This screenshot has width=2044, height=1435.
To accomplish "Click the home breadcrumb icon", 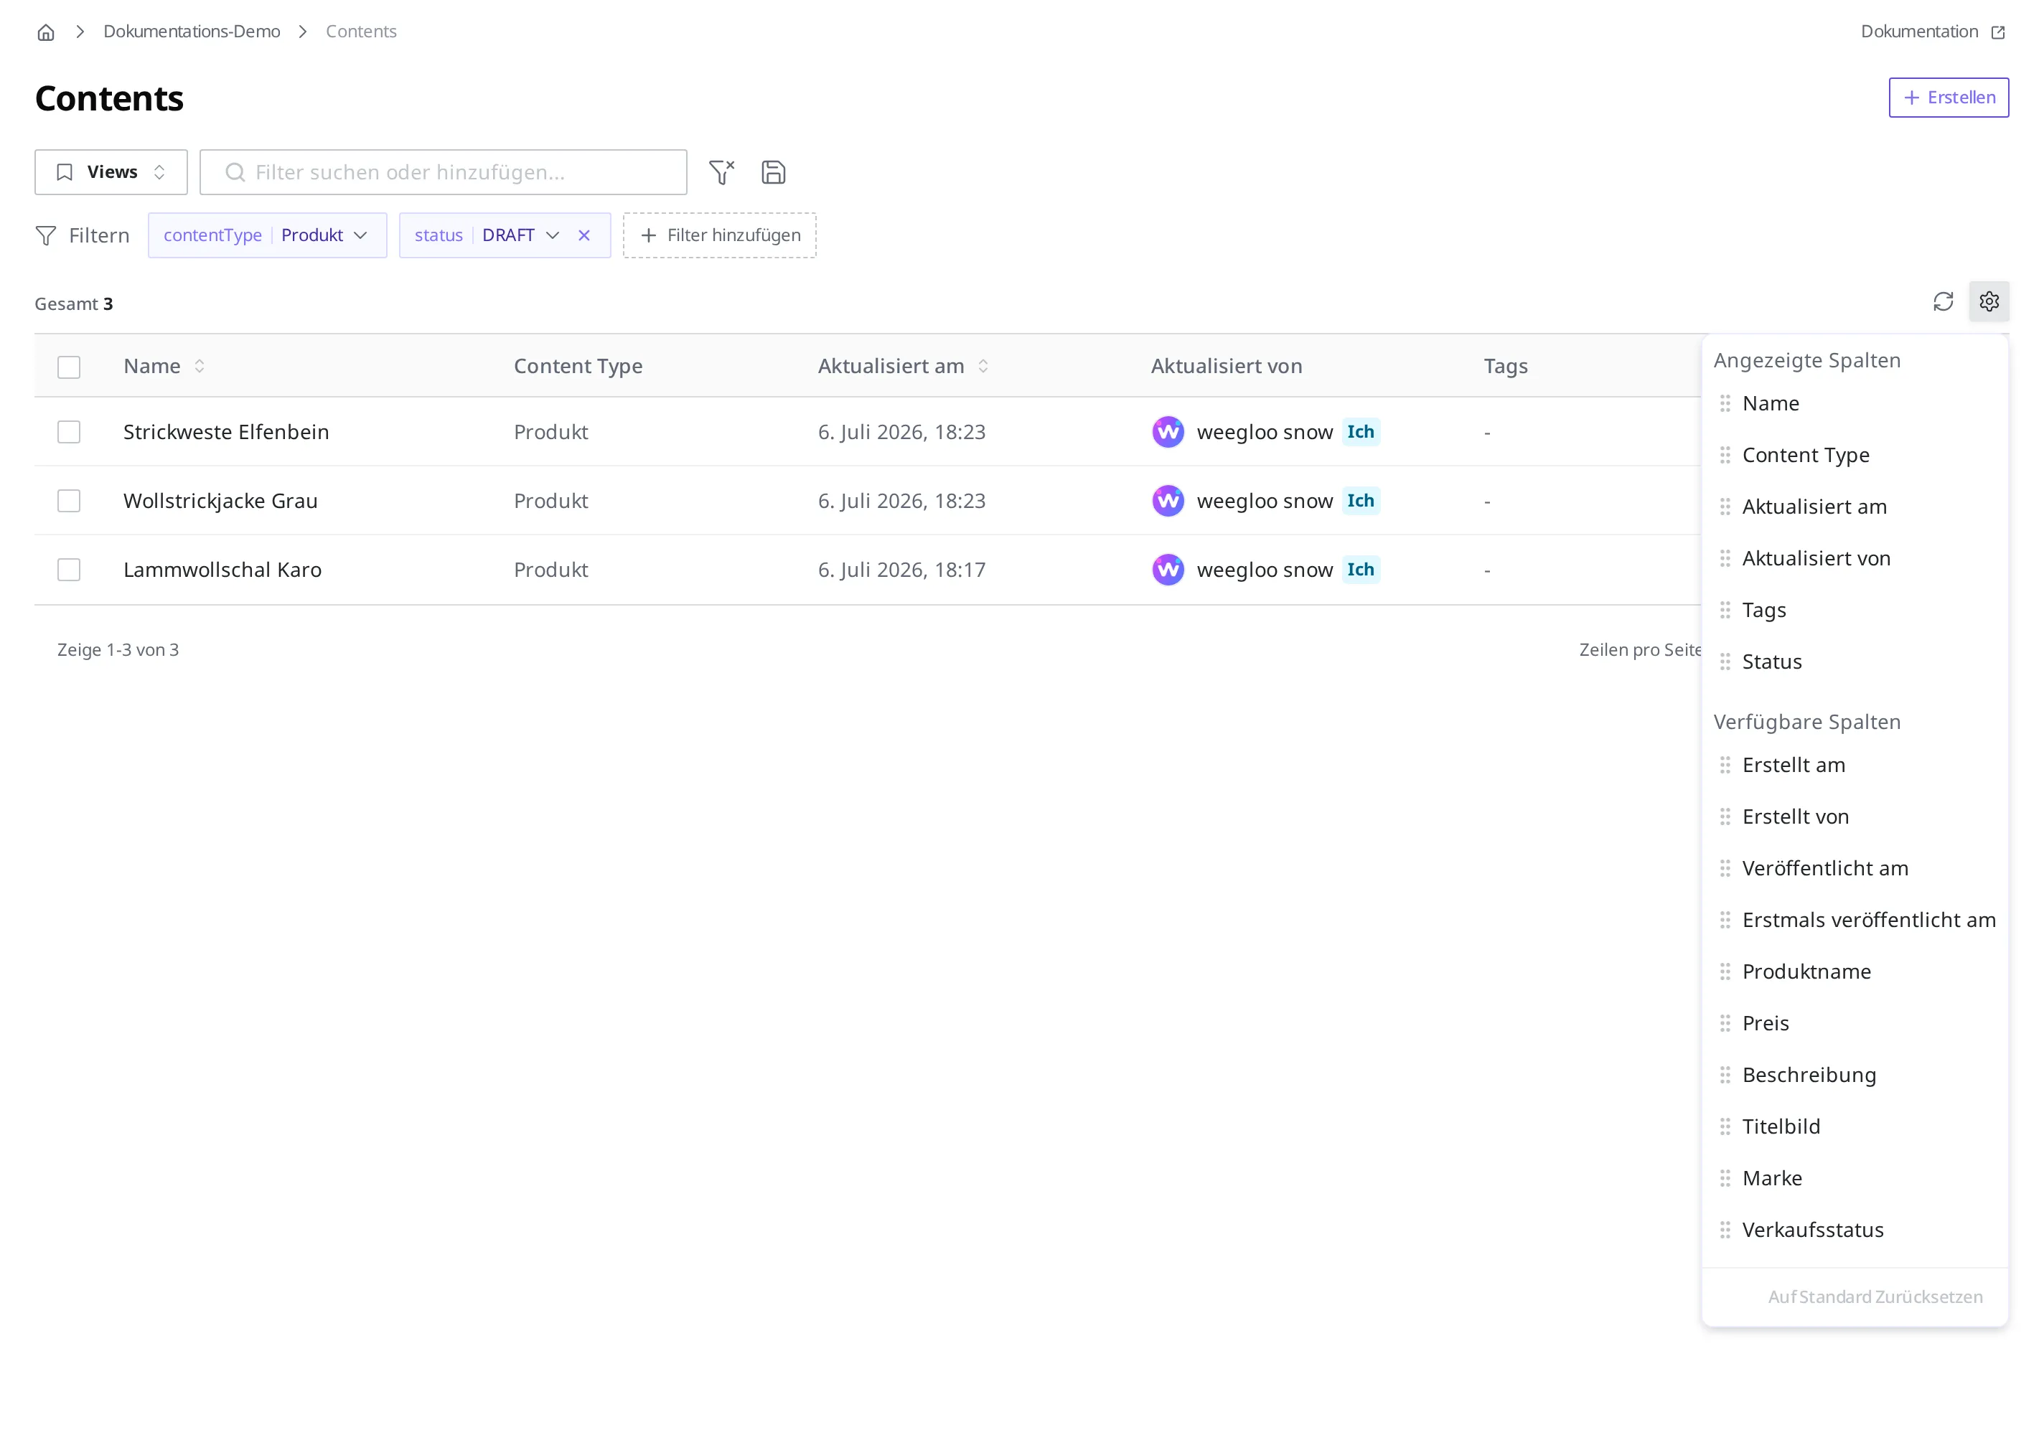I will (47, 32).
